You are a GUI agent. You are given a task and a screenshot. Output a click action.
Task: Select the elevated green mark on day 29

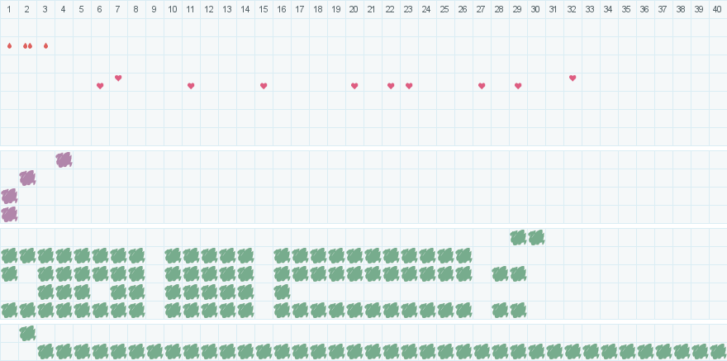pyautogui.click(x=518, y=237)
